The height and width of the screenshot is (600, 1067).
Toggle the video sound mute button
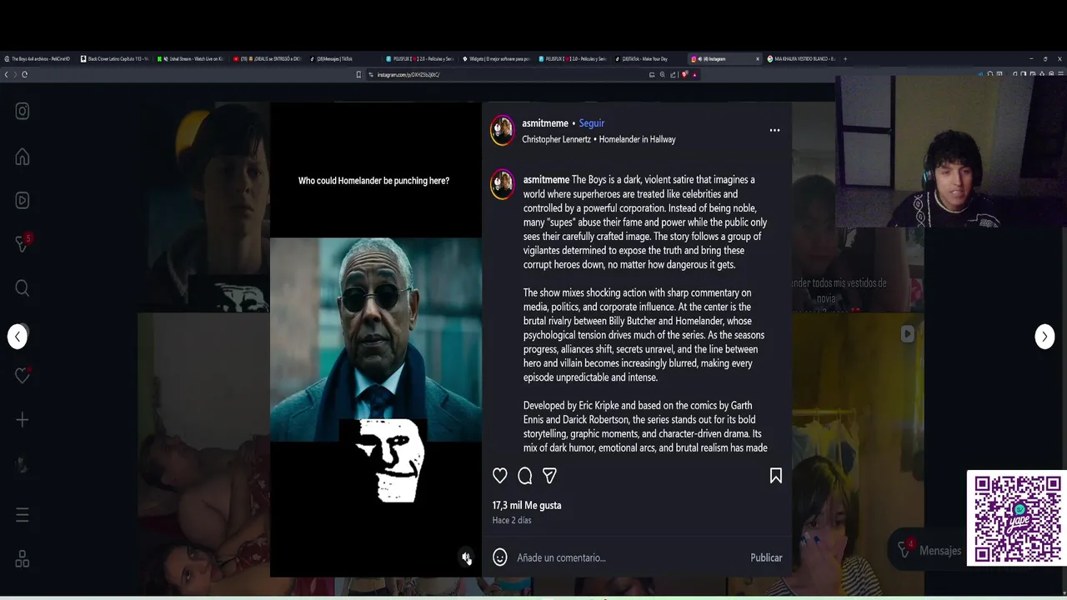[466, 557]
